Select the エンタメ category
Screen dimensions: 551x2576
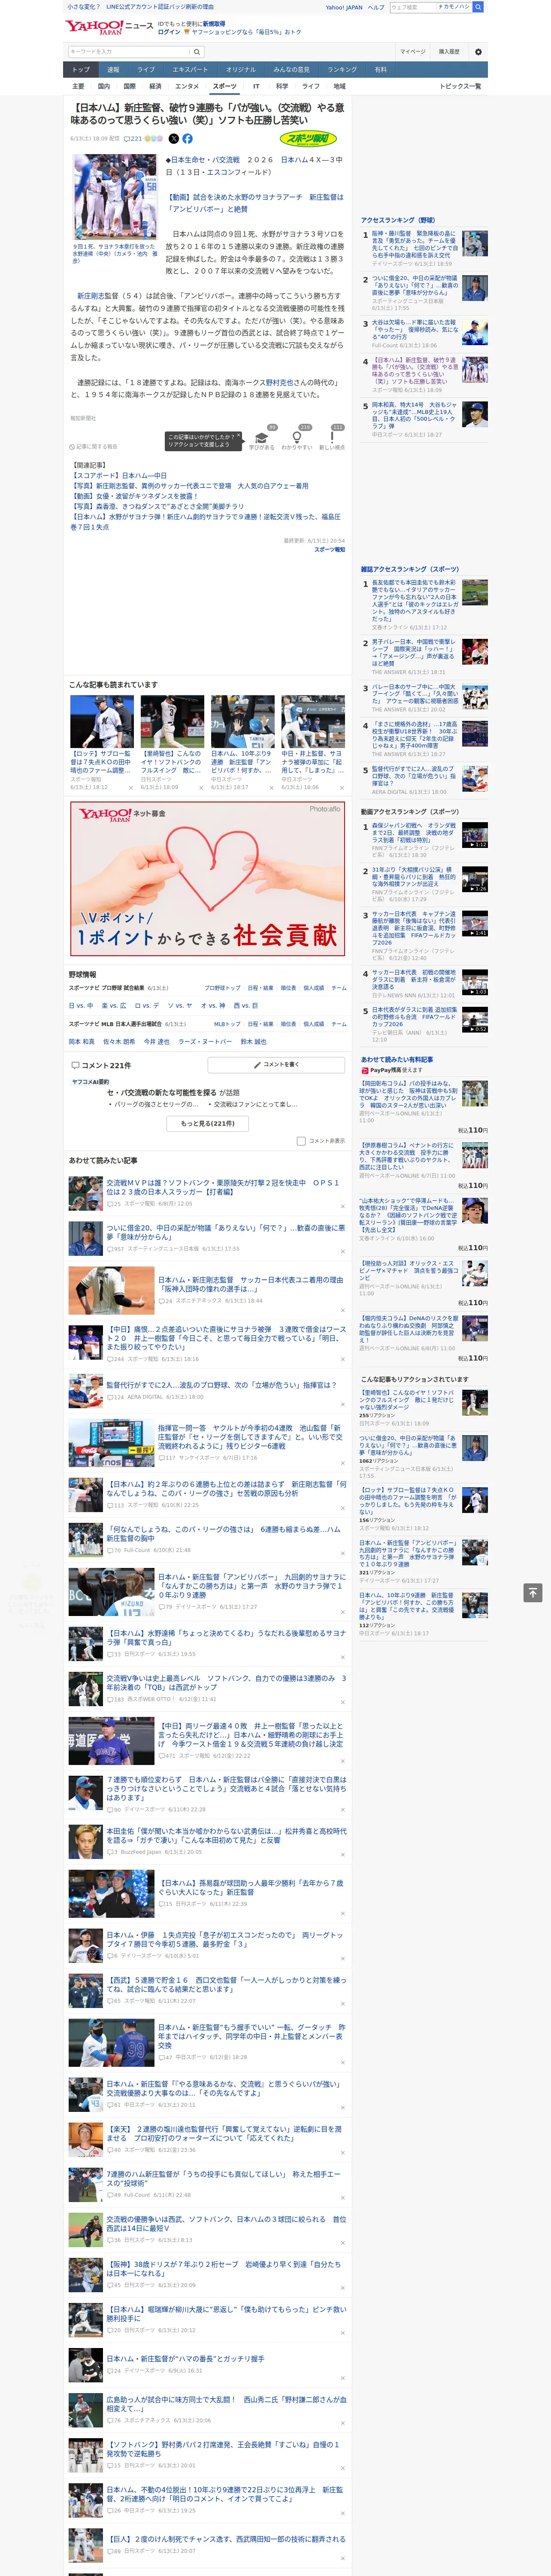click(187, 86)
